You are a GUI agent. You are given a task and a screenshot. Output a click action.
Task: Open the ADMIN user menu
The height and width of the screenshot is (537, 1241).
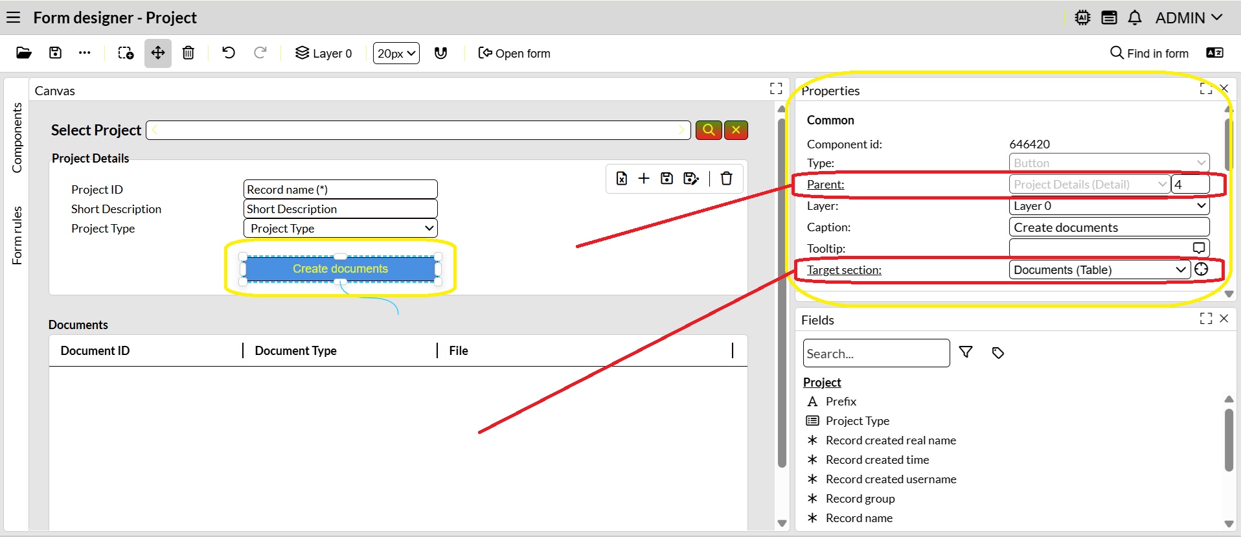pos(1189,18)
